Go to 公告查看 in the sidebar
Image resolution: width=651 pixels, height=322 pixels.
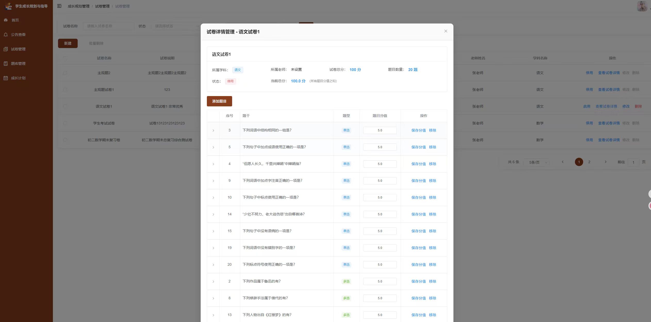(18, 34)
